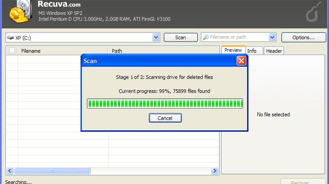Click "No file selected" preview text
The height and width of the screenshot is (184, 329).
pyautogui.click(x=273, y=115)
